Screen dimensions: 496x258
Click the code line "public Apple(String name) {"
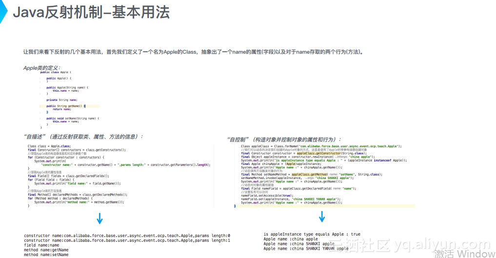coord(67,88)
